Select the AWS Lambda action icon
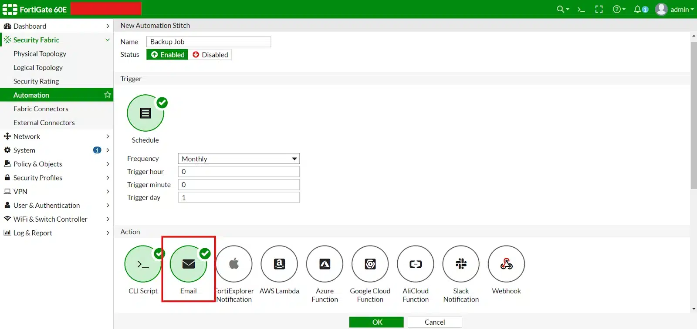 click(279, 264)
